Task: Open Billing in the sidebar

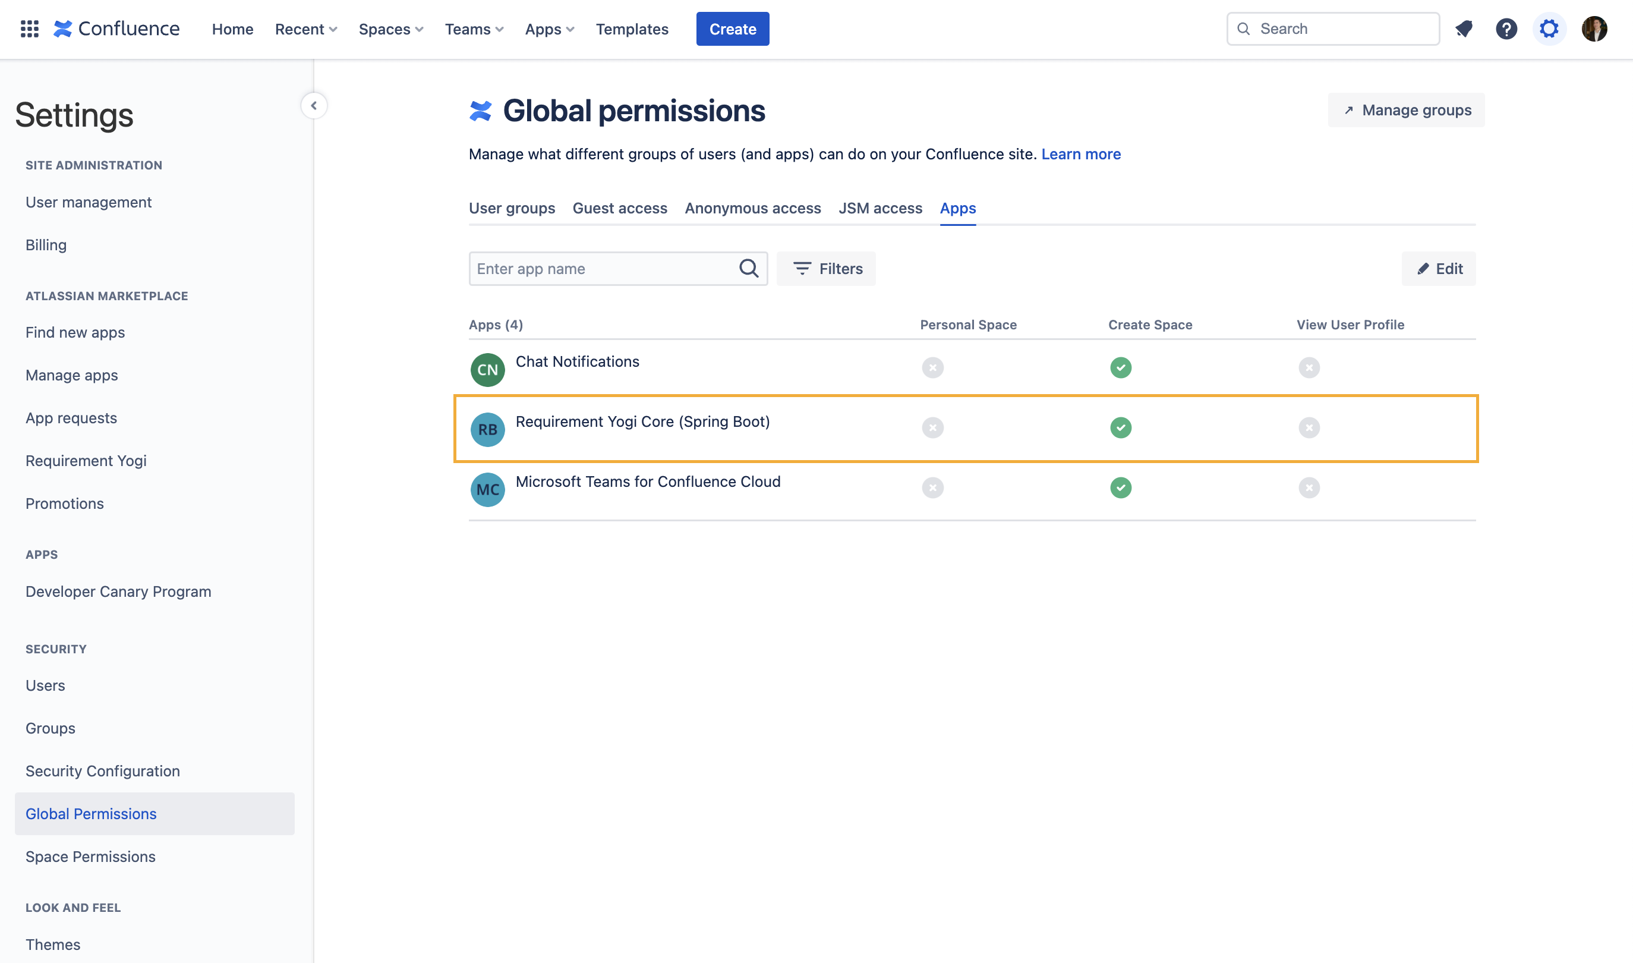Action: coord(46,246)
